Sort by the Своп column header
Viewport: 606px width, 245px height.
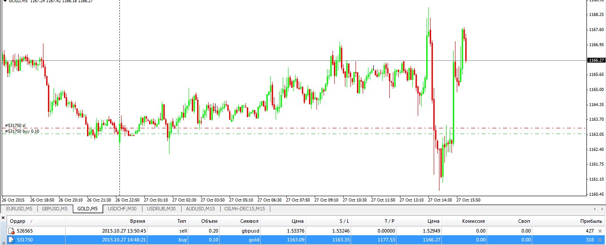[x=510, y=221]
